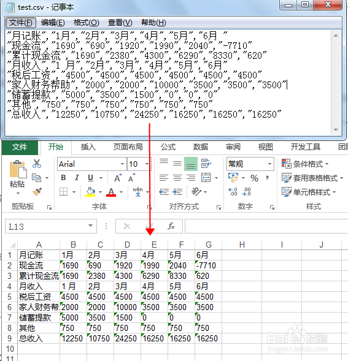Apply yellow fill color bucket

(x=90, y=192)
